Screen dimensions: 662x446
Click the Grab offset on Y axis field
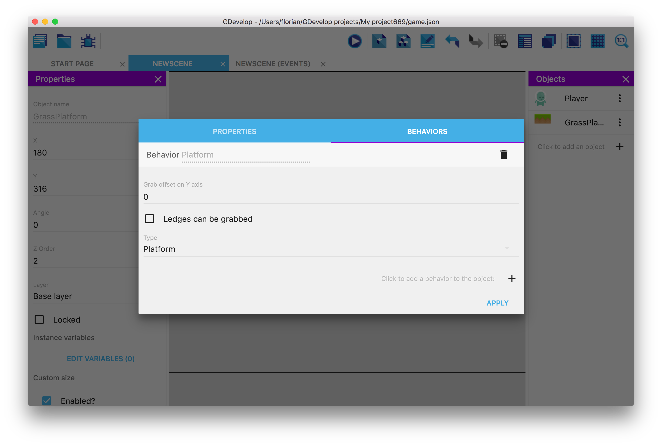tap(330, 197)
